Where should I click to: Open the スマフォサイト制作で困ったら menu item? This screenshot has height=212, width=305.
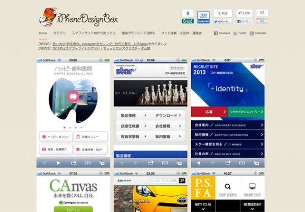[94, 33]
